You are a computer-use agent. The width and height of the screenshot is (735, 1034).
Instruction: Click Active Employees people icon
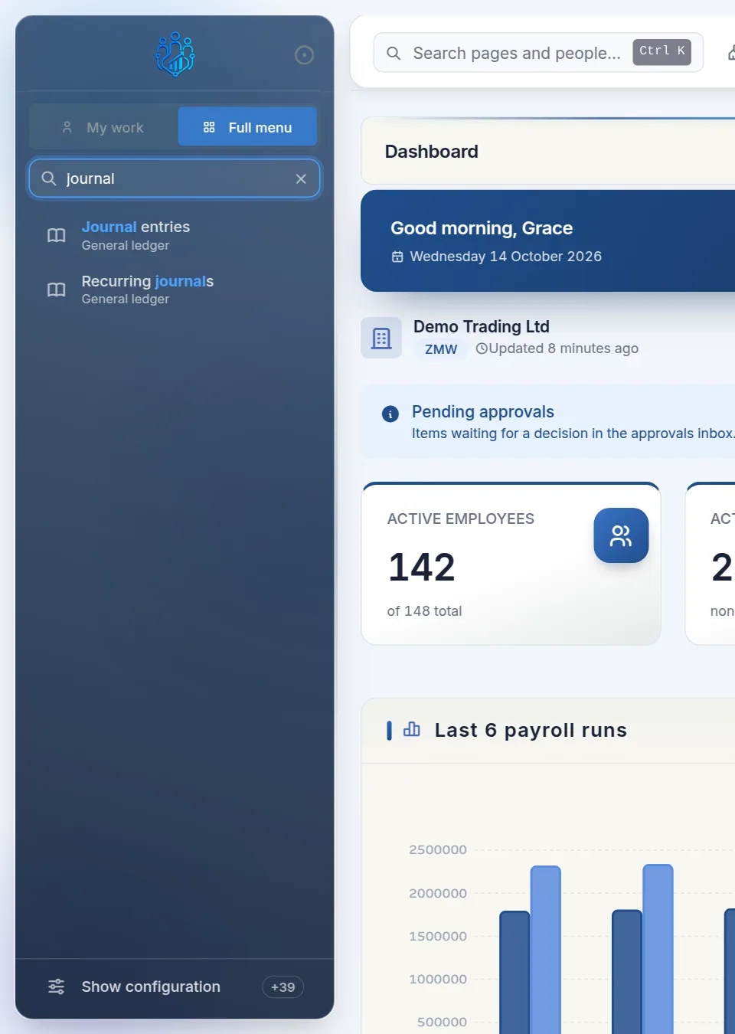[621, 535]
